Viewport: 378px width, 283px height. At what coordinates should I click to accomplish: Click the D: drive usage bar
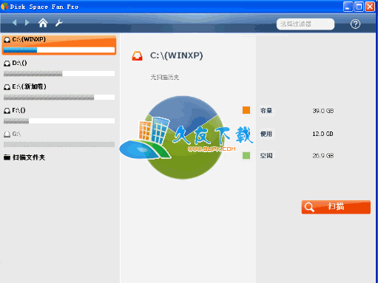(59, 73)
